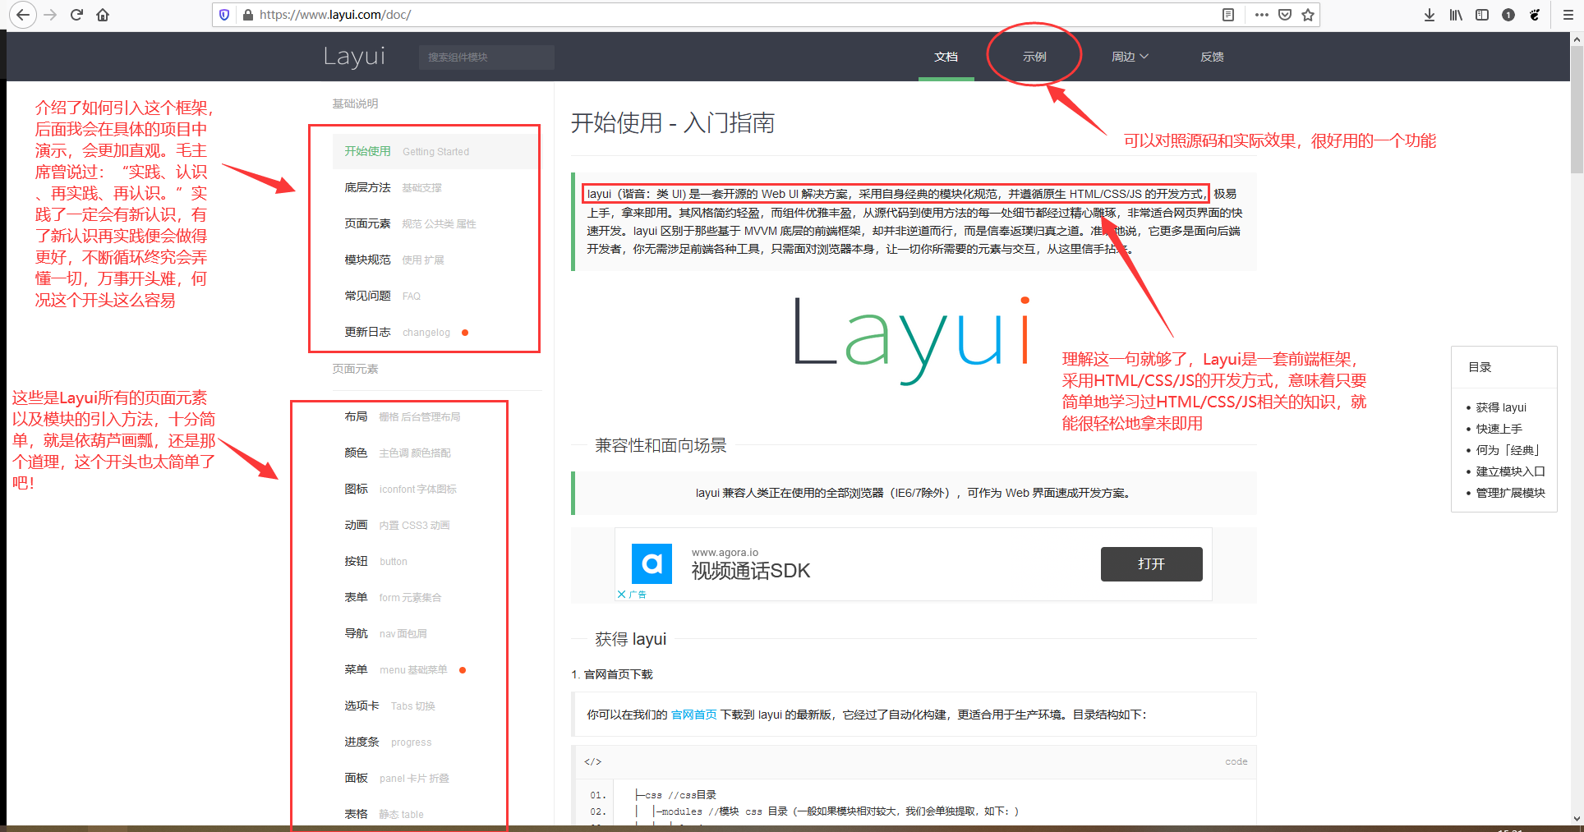
Task: Reload the page with the refresh icon
Action: (x=76, y=14)
